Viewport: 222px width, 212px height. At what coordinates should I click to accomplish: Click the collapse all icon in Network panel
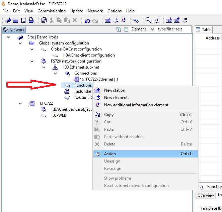point(126,29)
